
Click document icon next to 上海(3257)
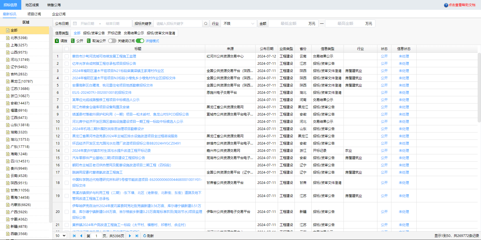[x=8, y=45]
